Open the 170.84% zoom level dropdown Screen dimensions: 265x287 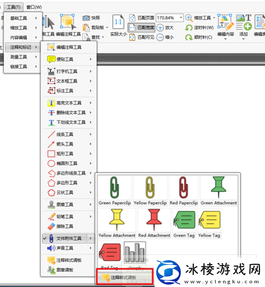181,18
